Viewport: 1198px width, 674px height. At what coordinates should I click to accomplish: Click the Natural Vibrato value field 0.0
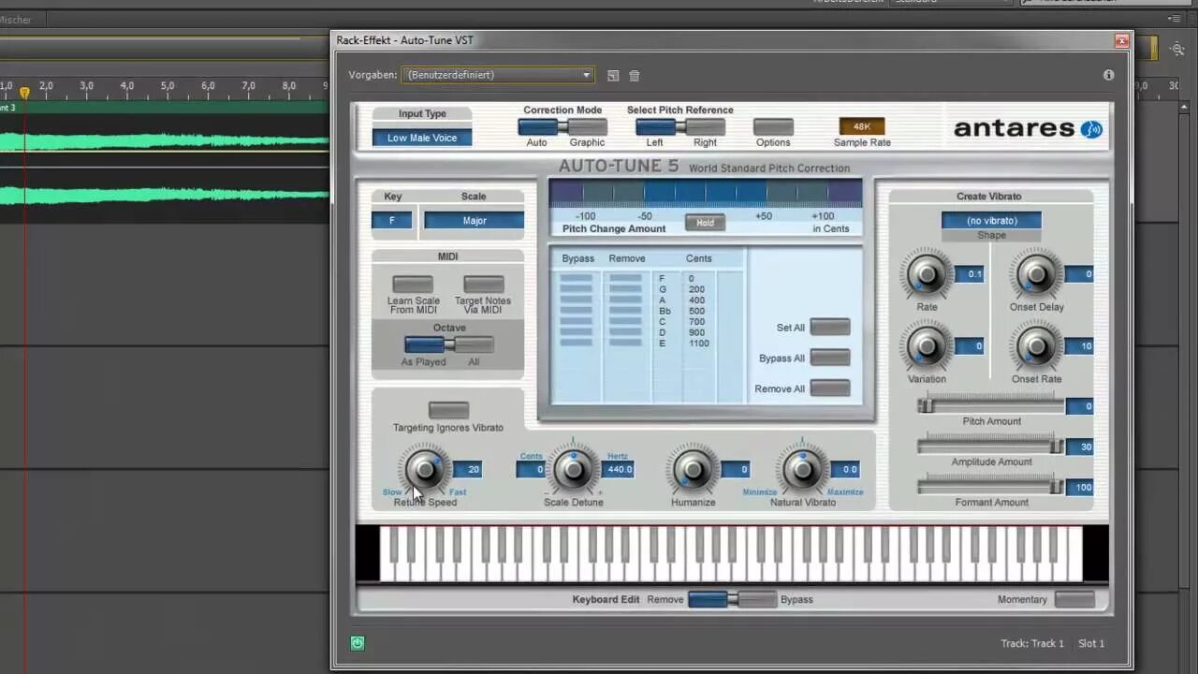845,470
